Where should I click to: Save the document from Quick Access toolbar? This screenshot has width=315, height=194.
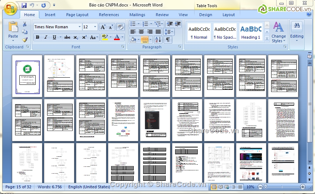[24, 5]
